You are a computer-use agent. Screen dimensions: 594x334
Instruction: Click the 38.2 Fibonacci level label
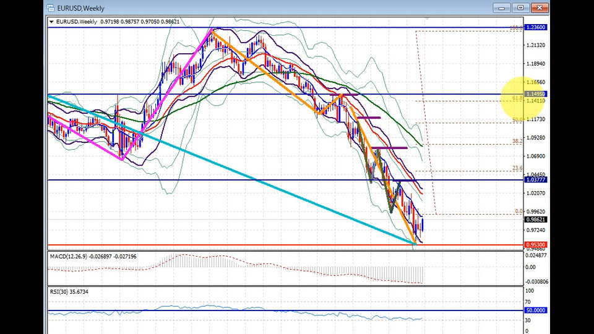click(x=517, y=141)
